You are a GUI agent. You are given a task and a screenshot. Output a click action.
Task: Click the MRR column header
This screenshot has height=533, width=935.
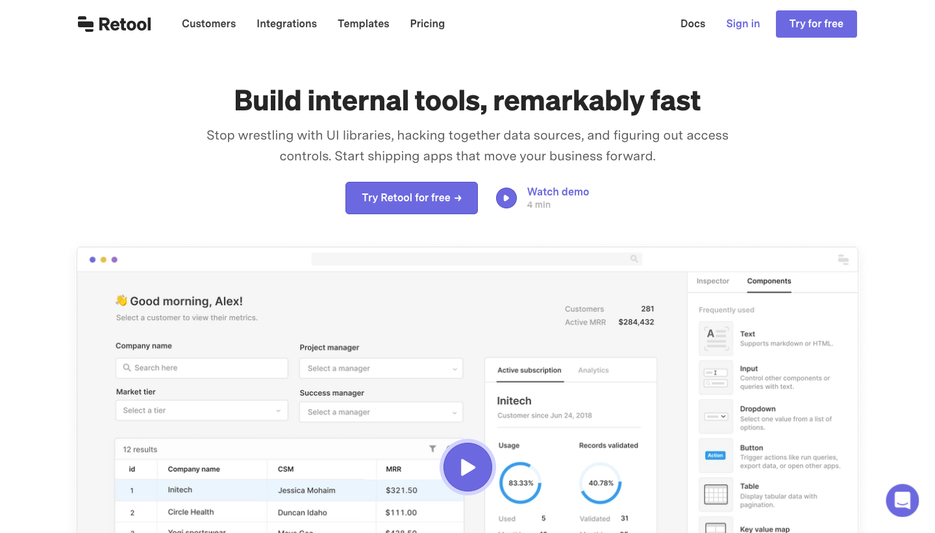(x=393, y=469)
